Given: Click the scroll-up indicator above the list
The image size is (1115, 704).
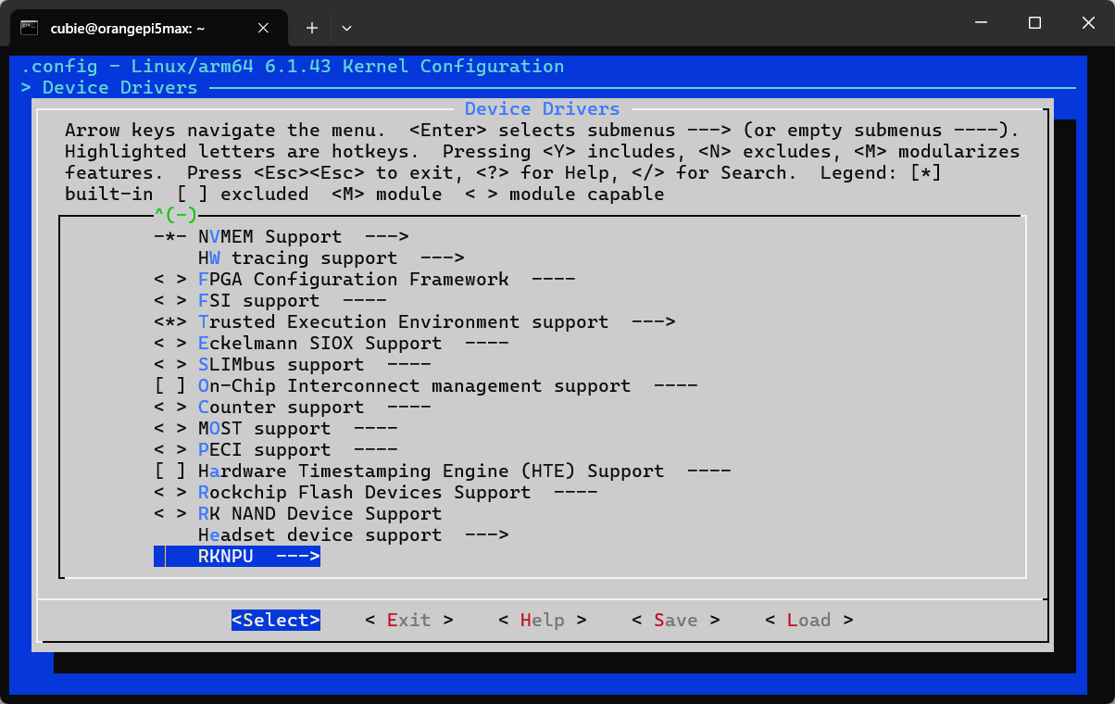Looking at the screenshot, I should coord(175,215).
